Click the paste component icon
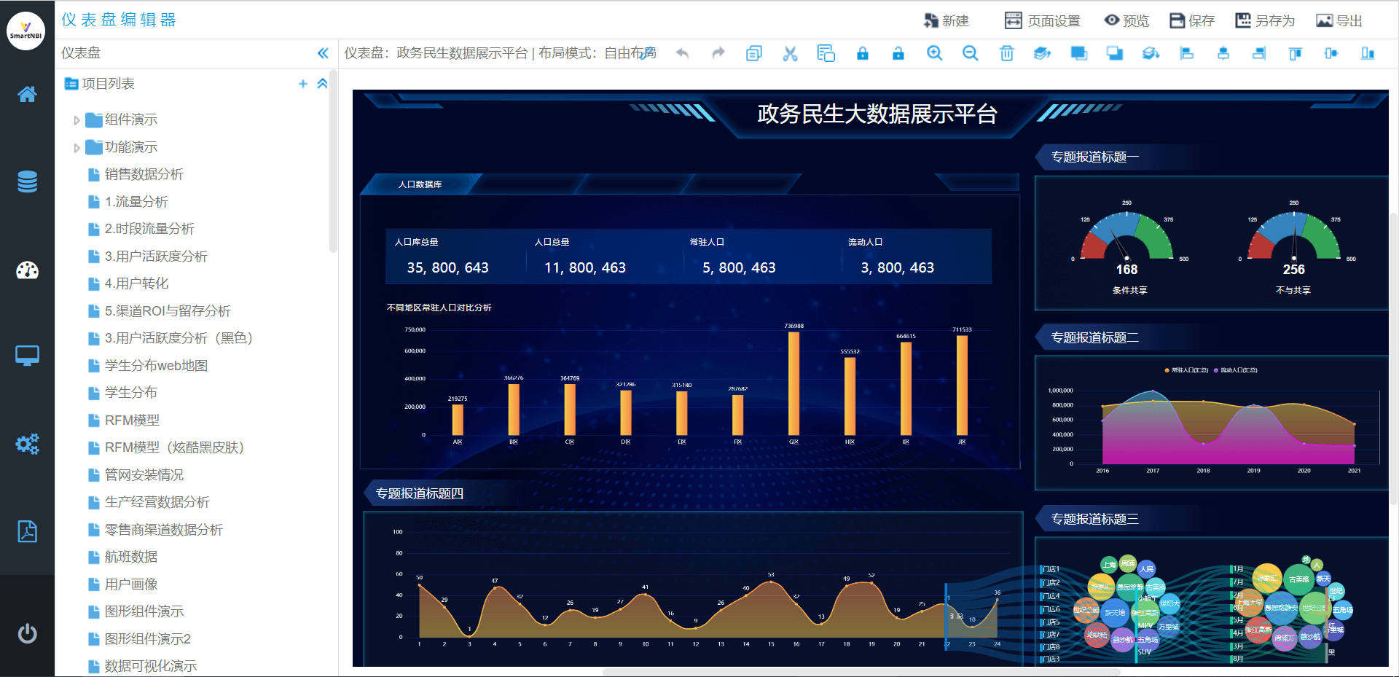This screenshot has width=1399, height=677. 826,53
